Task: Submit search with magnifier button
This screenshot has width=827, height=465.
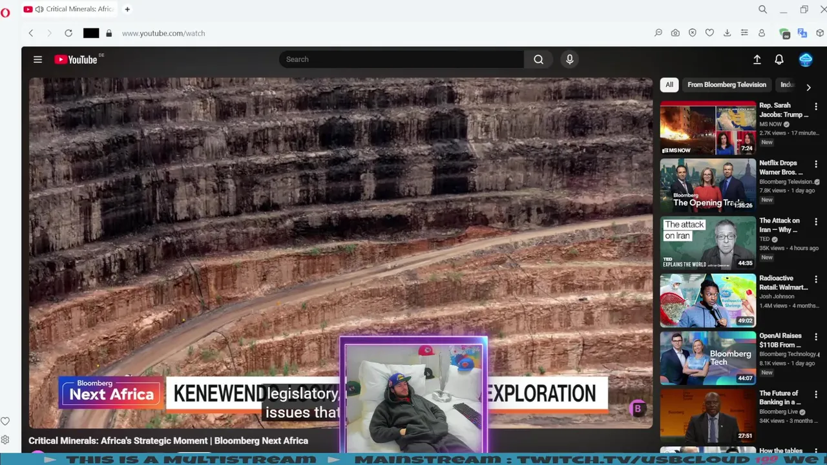Action: coord(538,59)
